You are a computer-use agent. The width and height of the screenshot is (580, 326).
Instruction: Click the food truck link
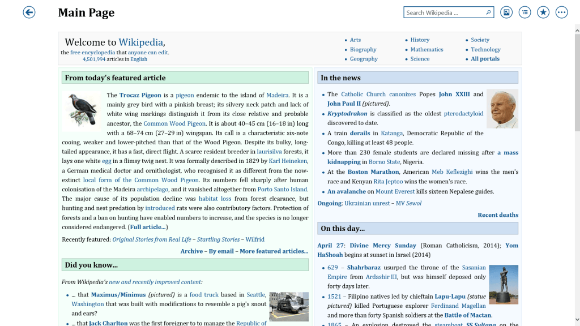(x=204, y=294)
